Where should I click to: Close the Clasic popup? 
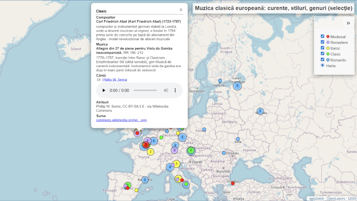tap(181, 10)
